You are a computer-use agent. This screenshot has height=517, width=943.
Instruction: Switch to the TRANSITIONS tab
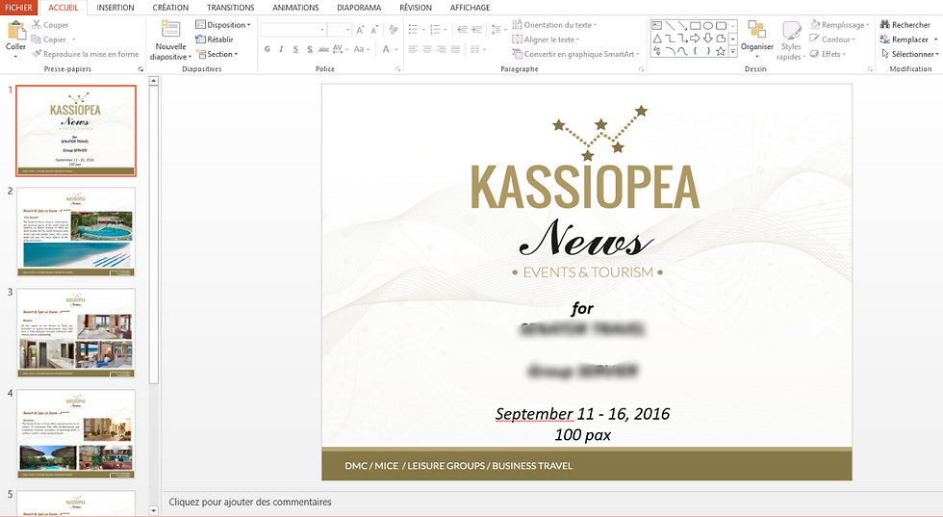[x=230, y=8]
